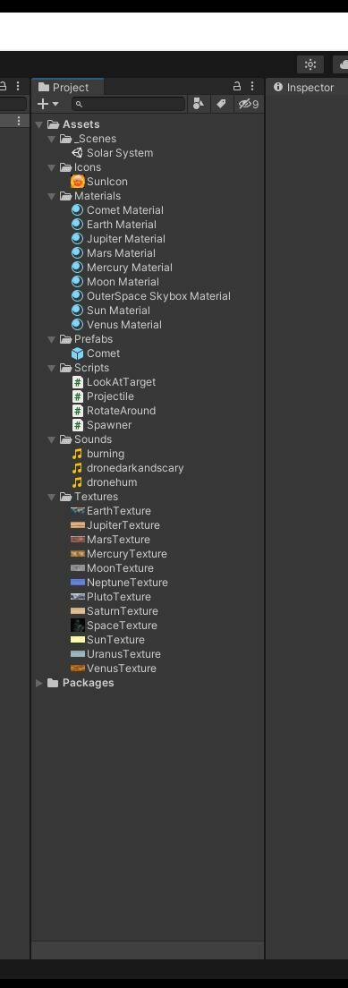This screenshot has width=348, height=988.
Task: Collapse the Textures folder arrow
Action: point(52,498)
